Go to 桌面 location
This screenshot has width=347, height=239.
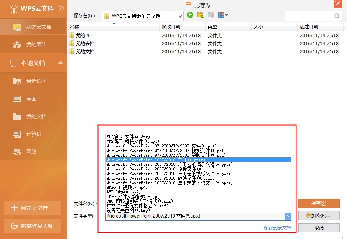click(33, 99)
